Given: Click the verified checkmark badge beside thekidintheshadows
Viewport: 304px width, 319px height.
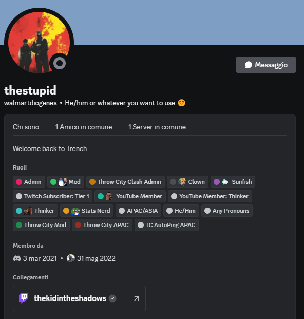Looking at the screenshot, I should 112,298.
